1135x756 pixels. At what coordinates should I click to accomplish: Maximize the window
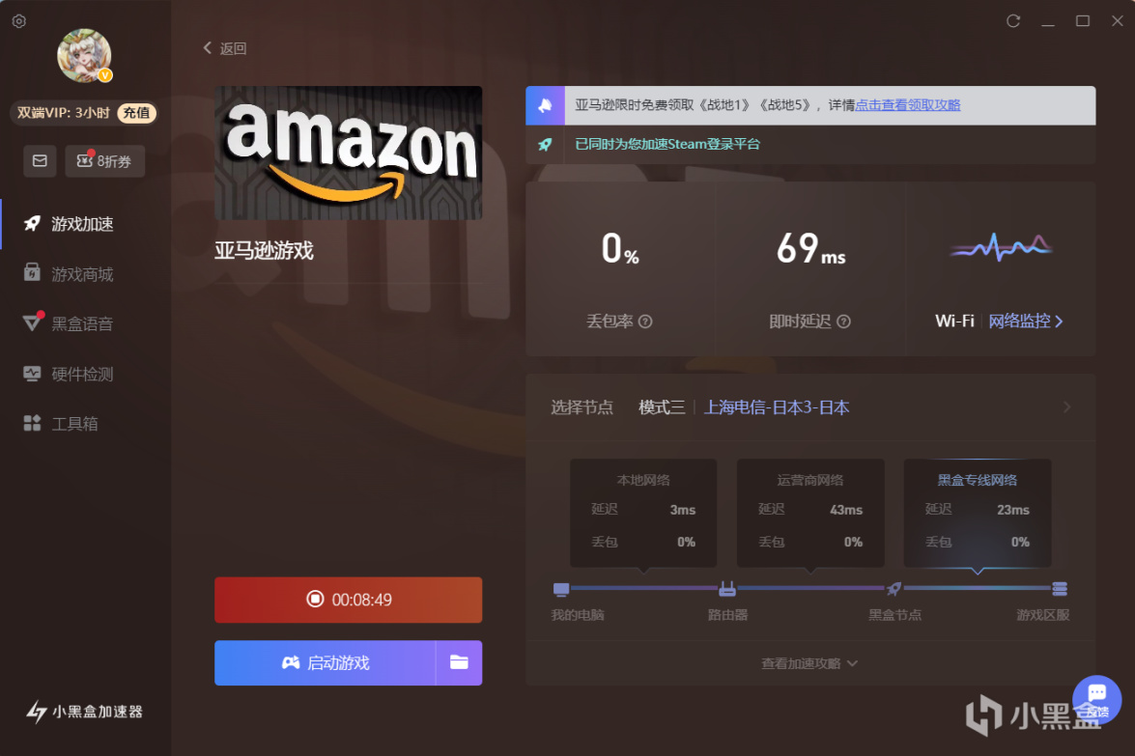[1083, 21]
